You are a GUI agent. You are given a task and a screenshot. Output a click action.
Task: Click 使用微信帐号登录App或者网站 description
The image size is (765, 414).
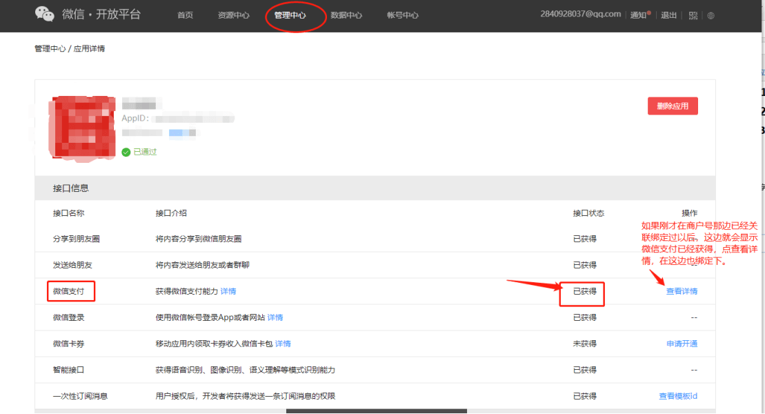click(210, 317)
